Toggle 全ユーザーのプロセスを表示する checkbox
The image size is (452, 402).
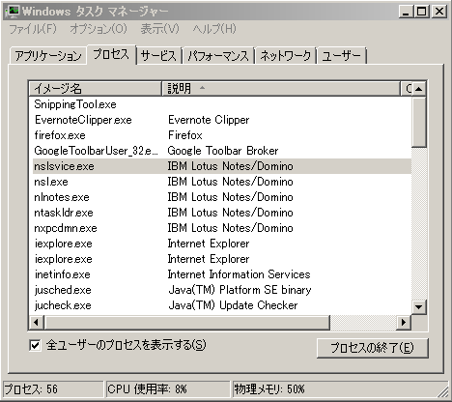pos(35,346)
